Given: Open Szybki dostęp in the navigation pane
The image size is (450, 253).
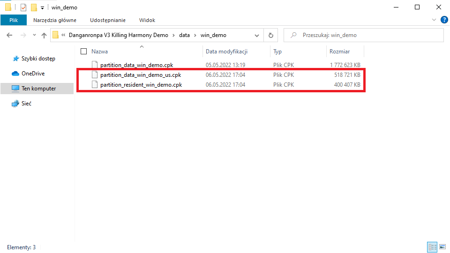Looking at the screenshot, I should [x=38, y=59].
